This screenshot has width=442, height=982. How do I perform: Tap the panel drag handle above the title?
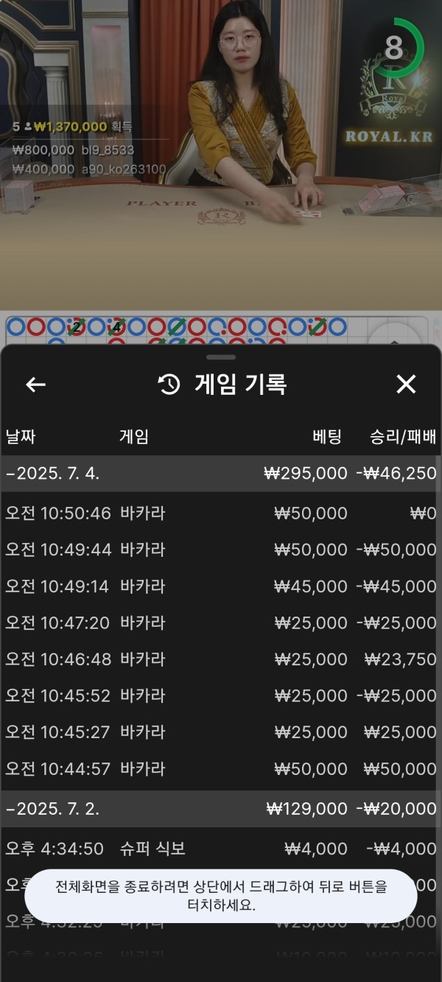(x=221, y=357)
